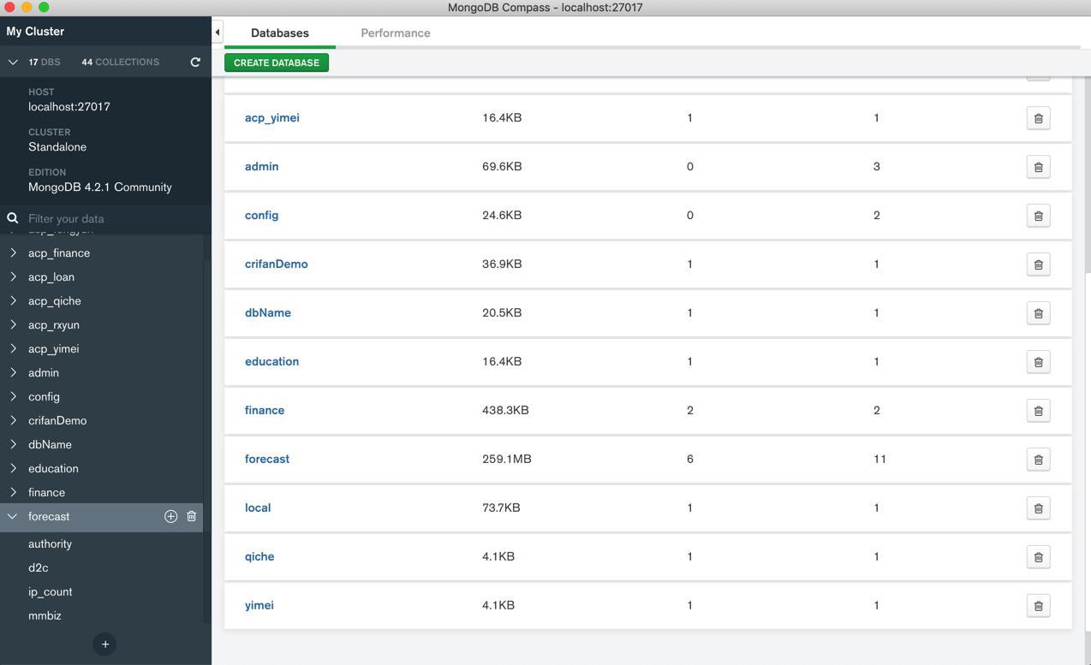
Task: Click MongoDB 4.2.1 Community edition text
Action: (x=100, y=187)
